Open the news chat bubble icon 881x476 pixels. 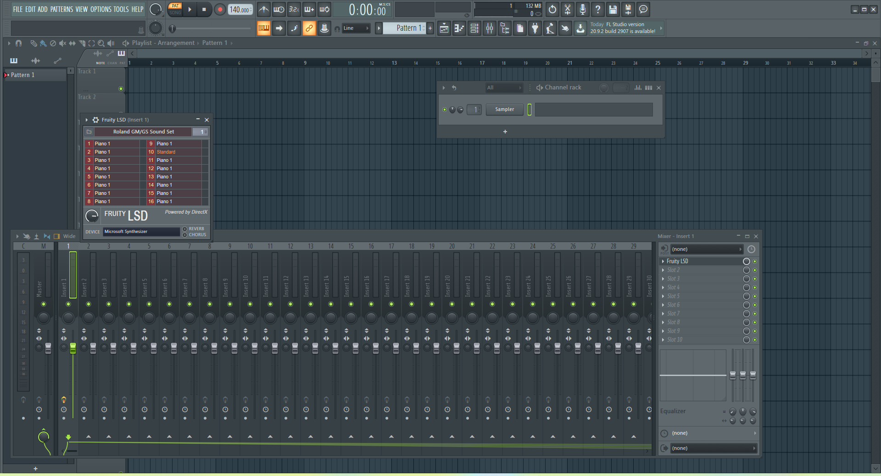[643, 9]
